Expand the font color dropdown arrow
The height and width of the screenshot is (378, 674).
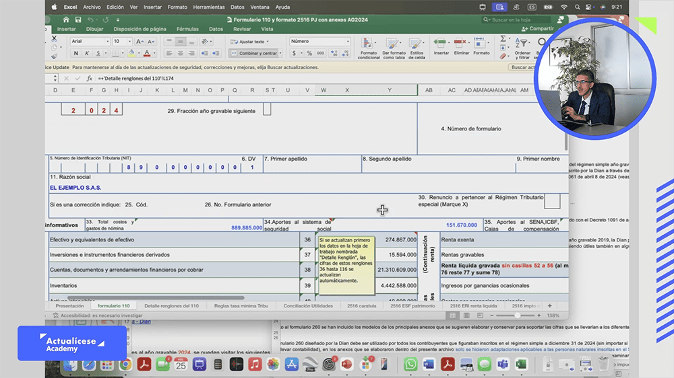[x=154, y=53]
